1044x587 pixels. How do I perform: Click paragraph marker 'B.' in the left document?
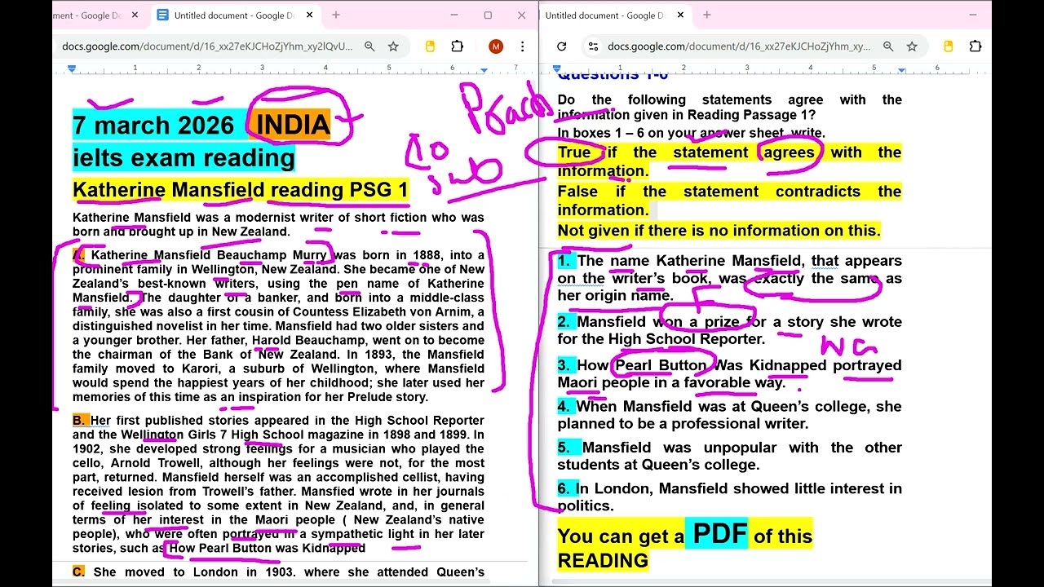pos(81,421)
